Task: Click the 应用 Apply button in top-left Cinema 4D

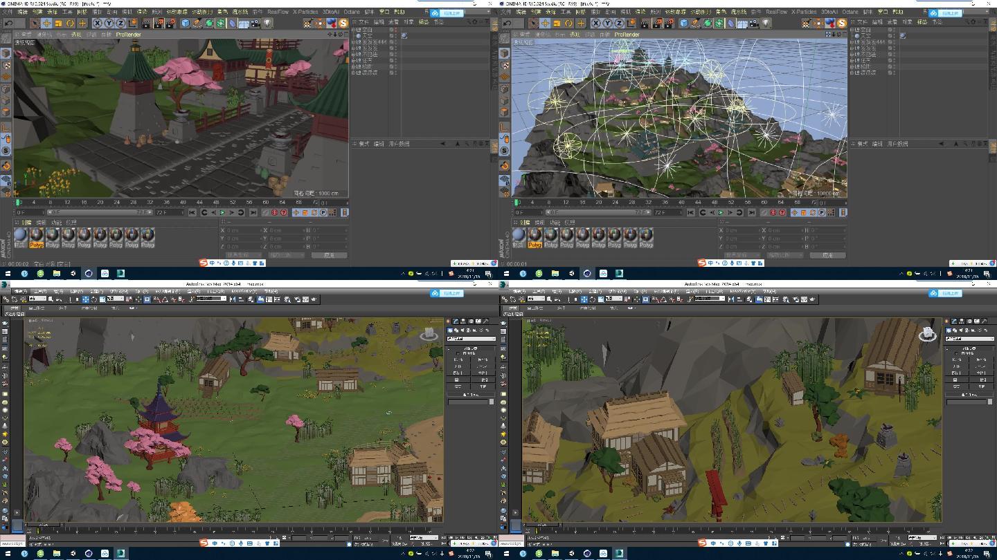Action: click(x=330, y=255)
